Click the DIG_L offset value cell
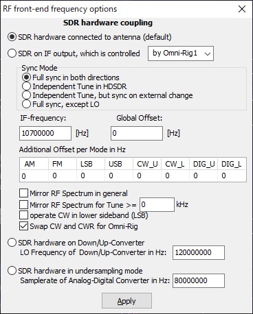The height and width of the screenshot is (314, 253). [232, 176]
